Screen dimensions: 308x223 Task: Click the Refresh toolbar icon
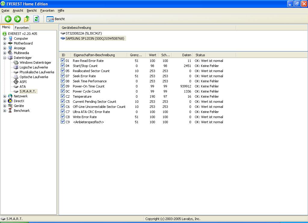pyautogui.click(x=36, y=19)
